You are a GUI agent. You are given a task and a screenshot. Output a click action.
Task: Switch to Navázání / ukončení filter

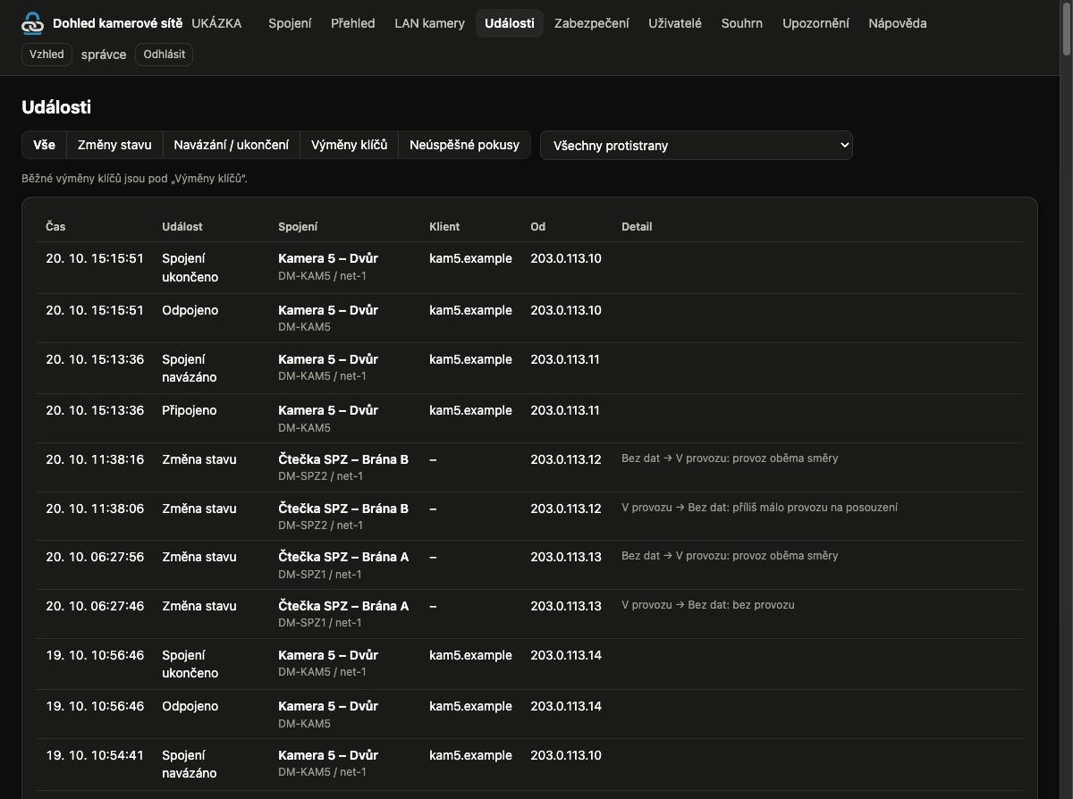coord(231,145)
